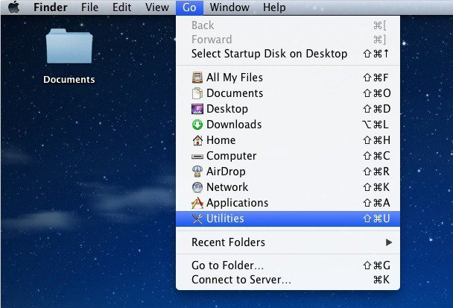The width and height of the screenshot is (453, 308).
Task: Click the Computer drive icon
Action: click(x=197, y=157)
